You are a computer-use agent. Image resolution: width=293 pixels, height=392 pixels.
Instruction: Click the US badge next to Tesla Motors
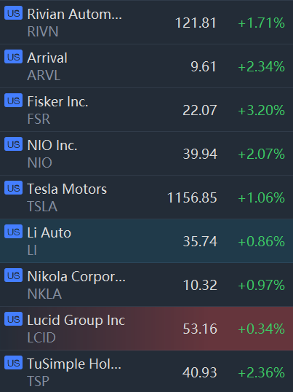pos(14,188)
